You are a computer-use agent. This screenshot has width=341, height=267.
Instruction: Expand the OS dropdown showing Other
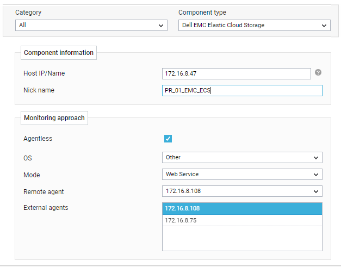click(x=242, y=157)
